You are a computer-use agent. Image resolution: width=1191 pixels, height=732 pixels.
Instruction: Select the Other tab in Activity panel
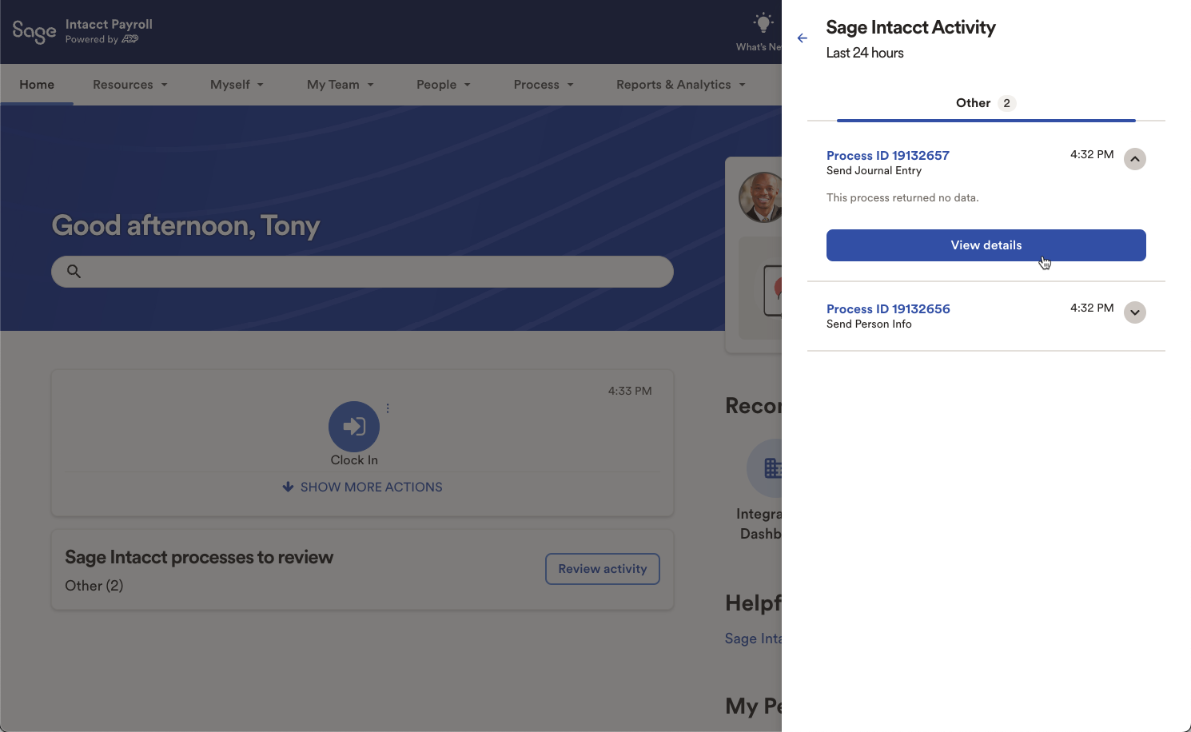pos(985,103)
